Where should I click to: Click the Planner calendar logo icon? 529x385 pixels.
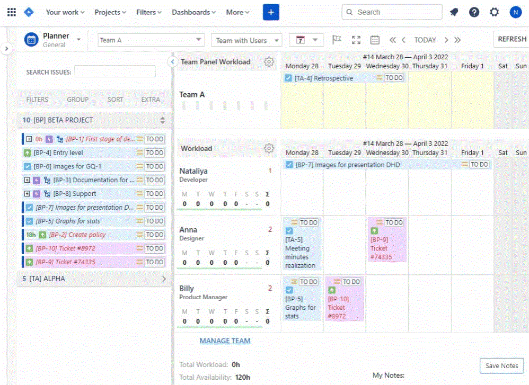coord(31,40)
